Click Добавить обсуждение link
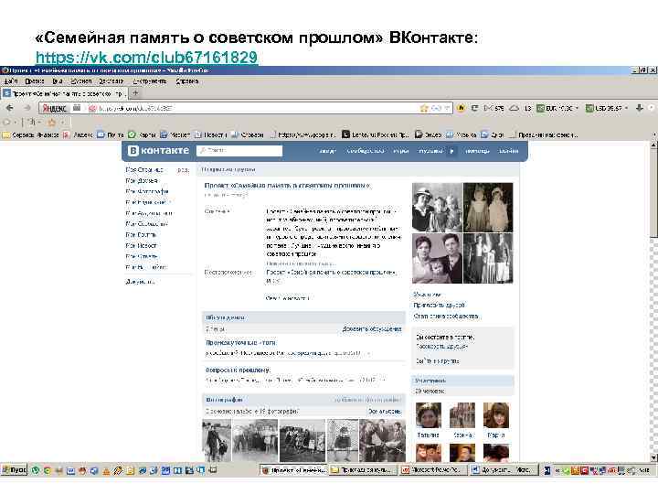 372,329
